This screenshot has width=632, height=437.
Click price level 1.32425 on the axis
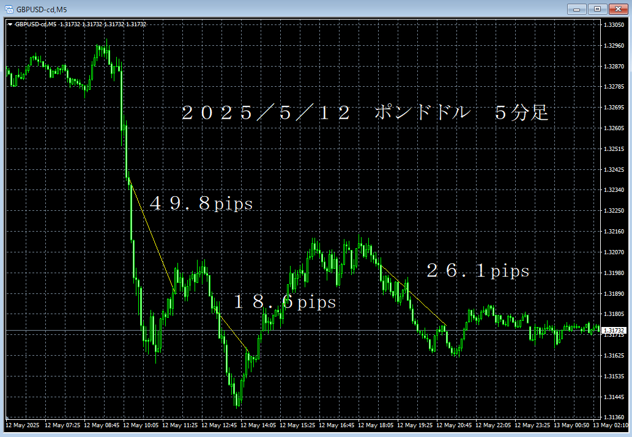coord(614,169)
